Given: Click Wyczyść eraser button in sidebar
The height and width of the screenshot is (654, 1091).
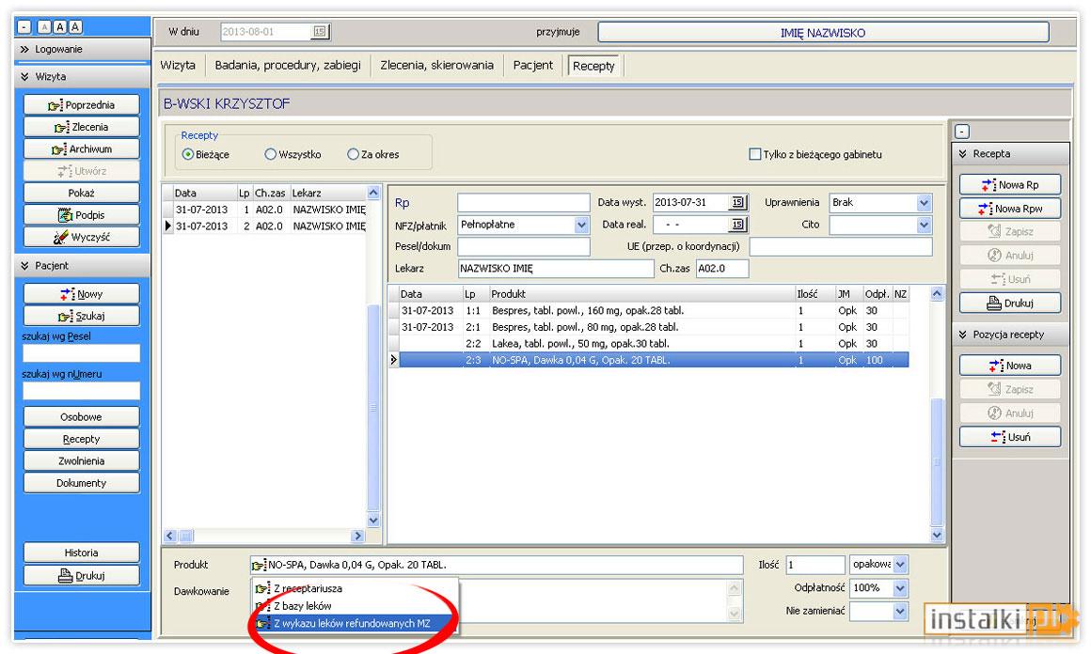Looking at the screenshot, I should tap(82, 237).
